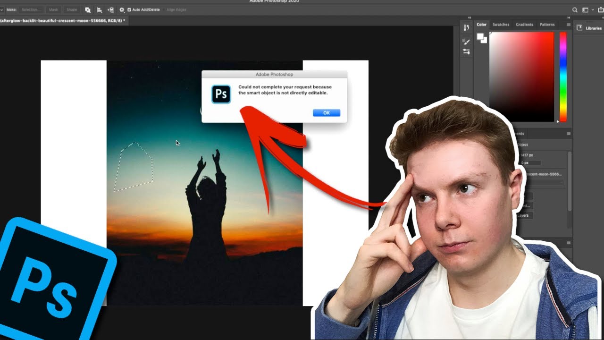Image resolution: width=604 pixels, height=340 pixels.
Task: Switch to the Swatches tab
Action: click(501, 25)
